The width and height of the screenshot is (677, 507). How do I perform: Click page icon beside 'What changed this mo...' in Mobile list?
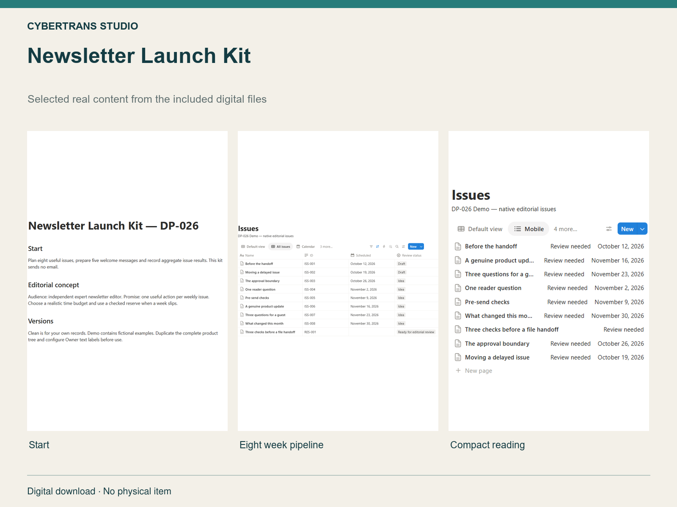[x=458, y=316]
